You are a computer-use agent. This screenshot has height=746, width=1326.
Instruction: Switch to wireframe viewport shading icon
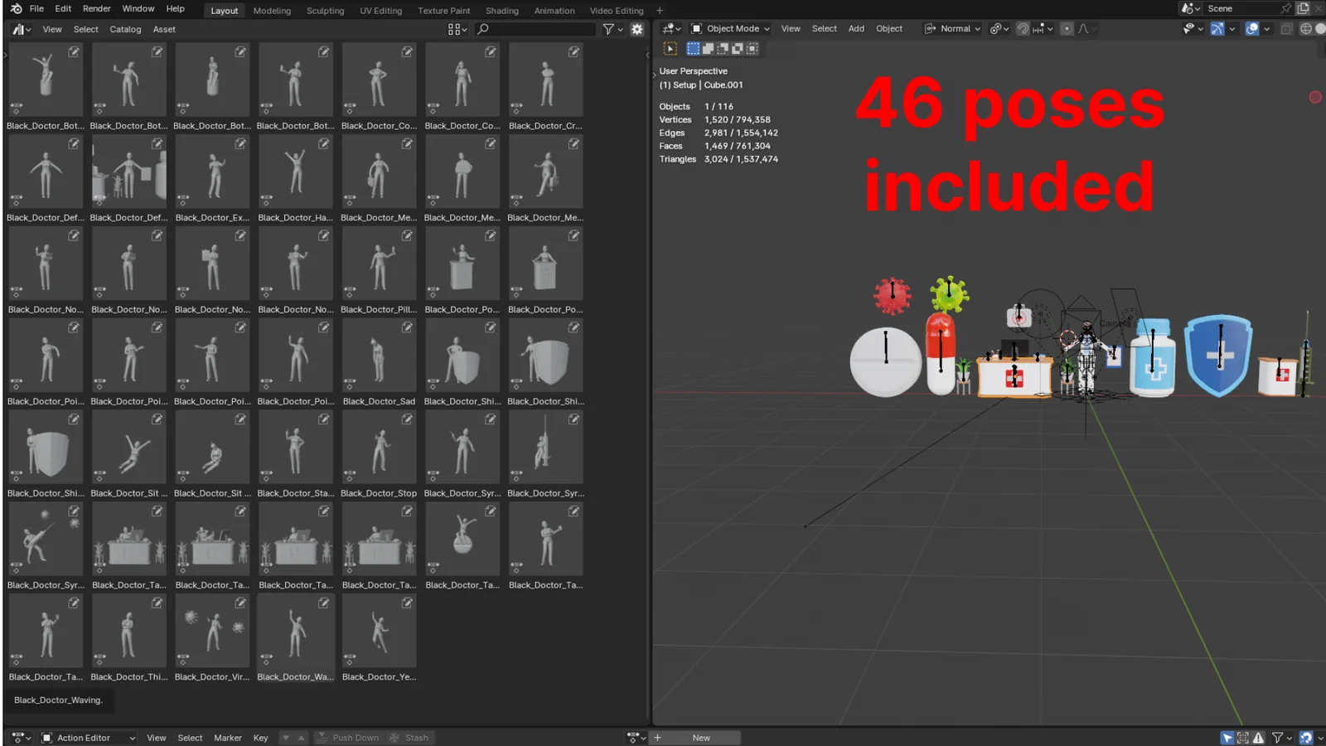(x=1305, y=28)
